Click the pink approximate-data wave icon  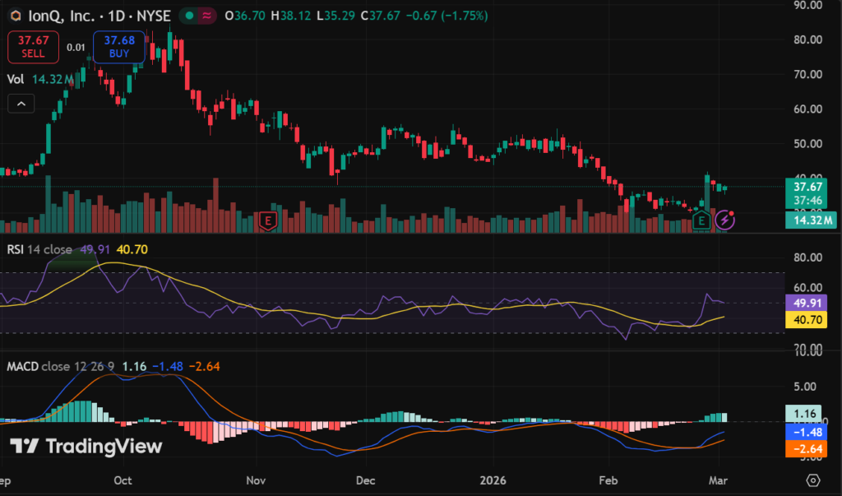[x=207, y=16]
